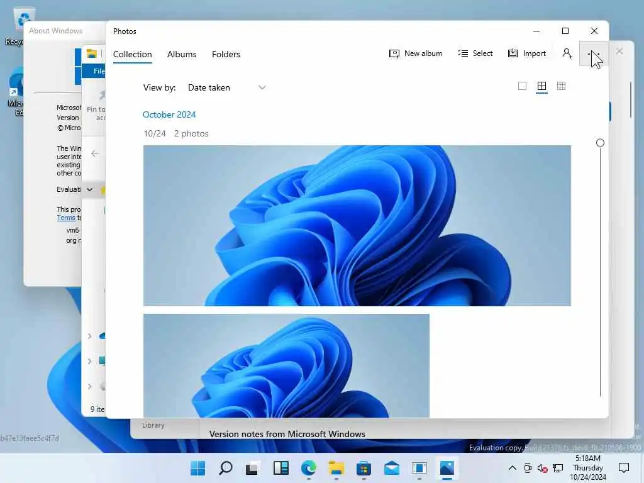Switch to the Collection tab
Viewport: 644px width, 483px height.
point(132,54)
